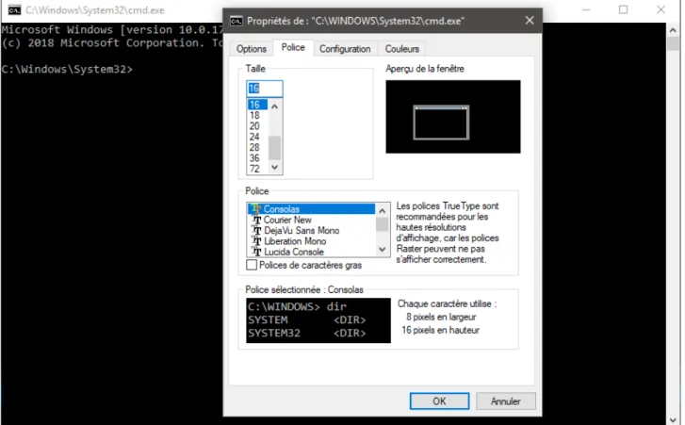
Task: Click the size list scroll up arrow
Action: [275, 106]
